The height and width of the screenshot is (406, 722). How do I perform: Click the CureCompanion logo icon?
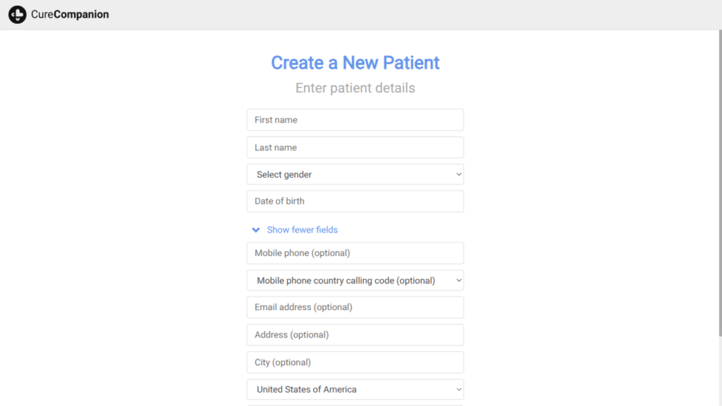(x=17, y=14)
